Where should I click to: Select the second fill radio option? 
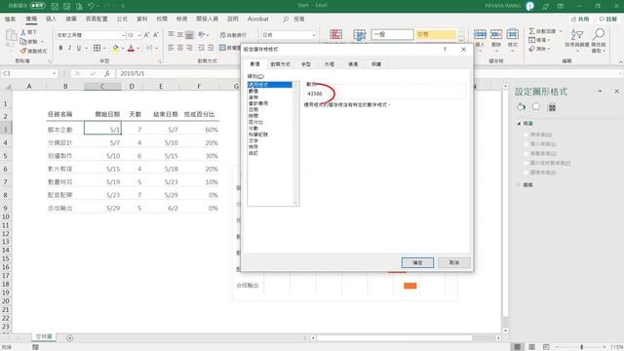point(526,143)
